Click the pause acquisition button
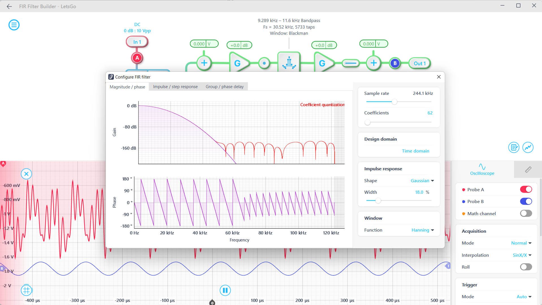The width and height of the screenshot is (542, 305). (x=225, y=290)
